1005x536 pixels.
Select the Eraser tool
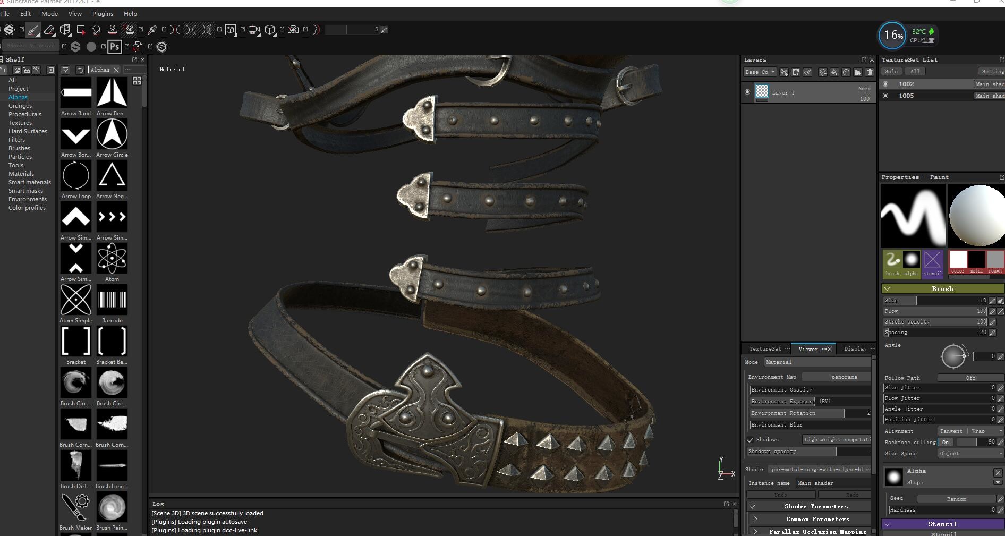pos(49,30)
